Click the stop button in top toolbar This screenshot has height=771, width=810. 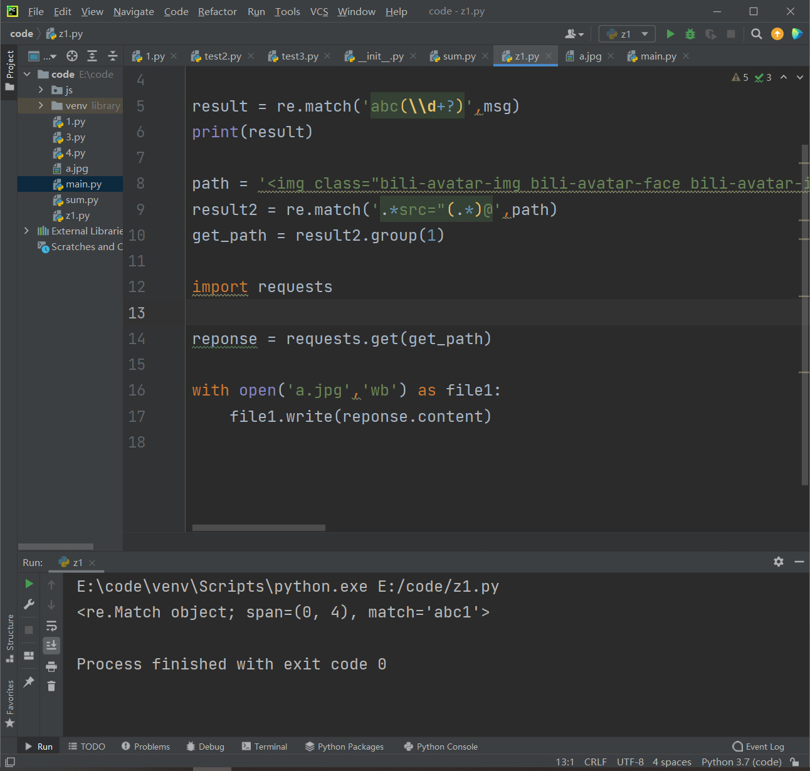point(730,34)
